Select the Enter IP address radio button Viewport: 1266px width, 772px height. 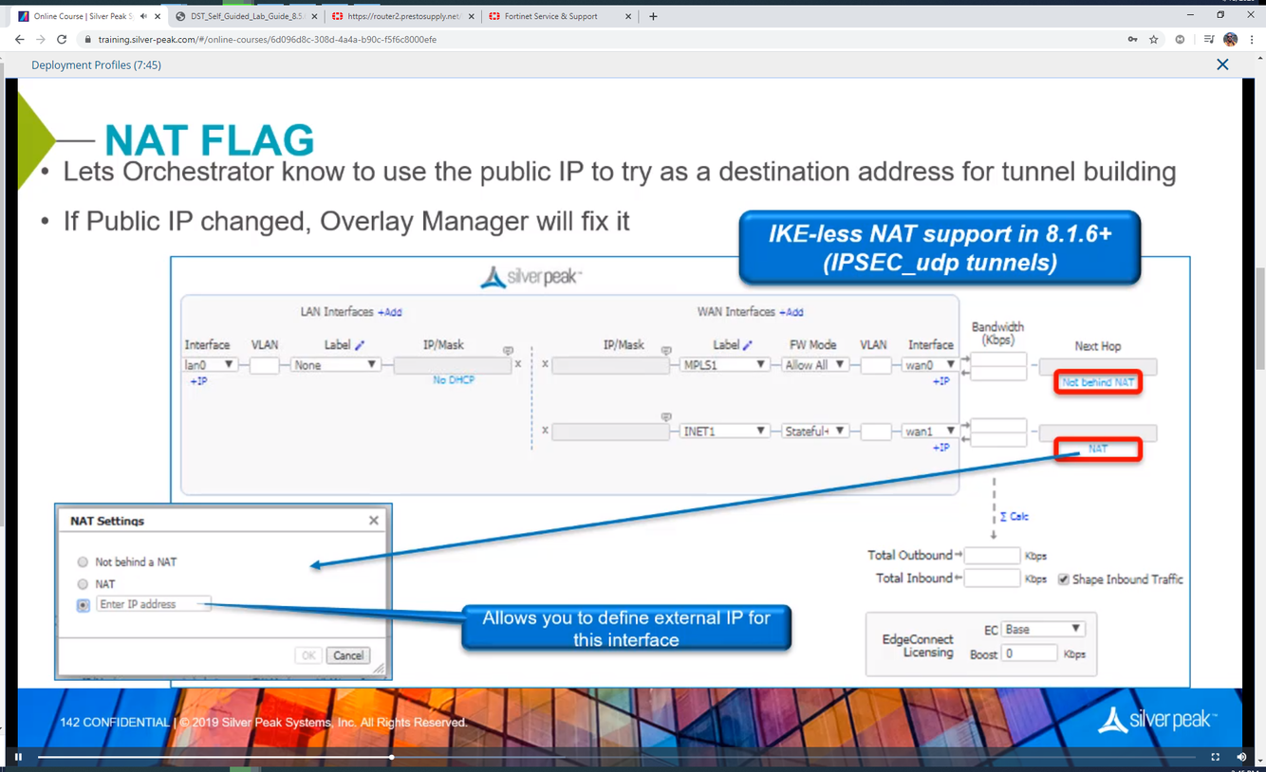pos(83,605)
